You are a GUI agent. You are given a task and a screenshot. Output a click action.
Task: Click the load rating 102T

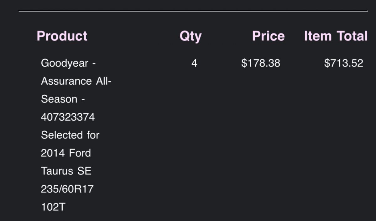click(x=53, y=207)
